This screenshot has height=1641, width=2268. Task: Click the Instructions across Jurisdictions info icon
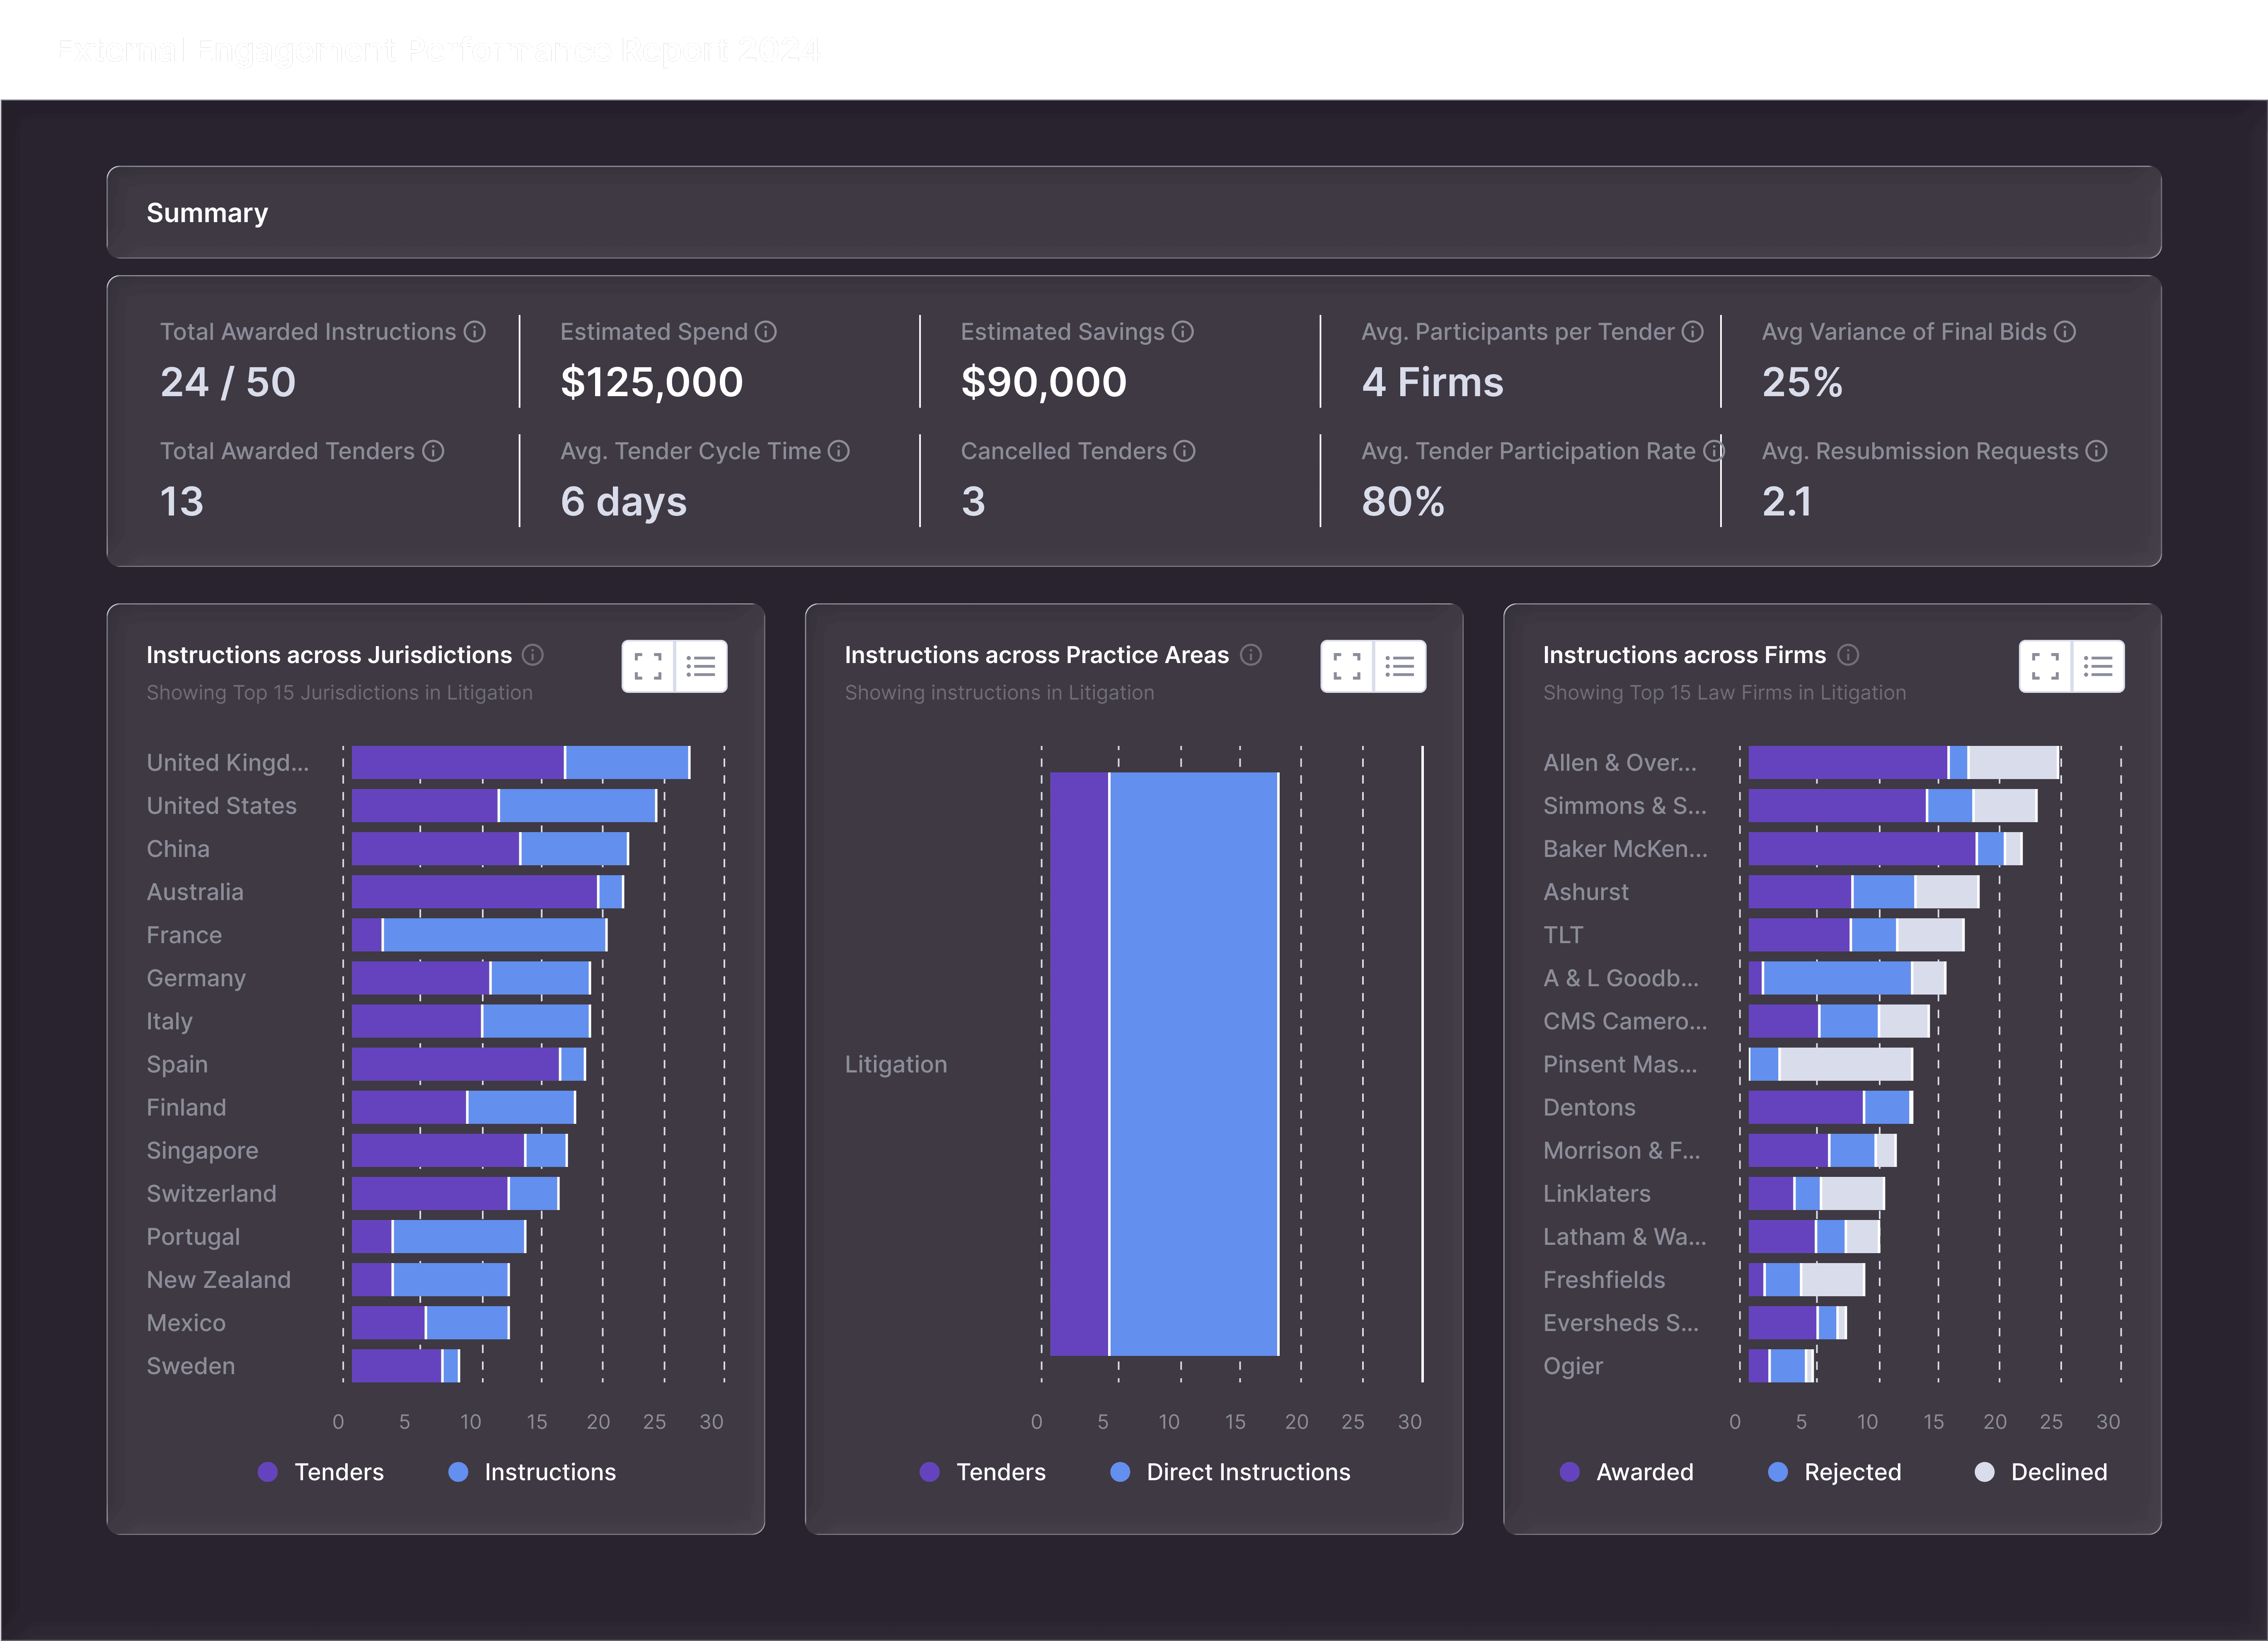point(533,655)
